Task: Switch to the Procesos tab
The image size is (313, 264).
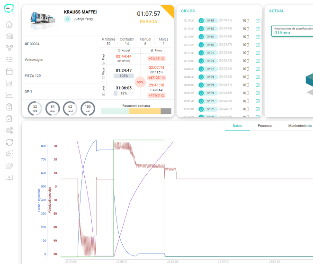Action: 265,126
